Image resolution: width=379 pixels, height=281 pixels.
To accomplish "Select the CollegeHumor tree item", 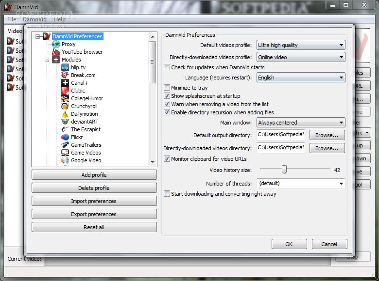I will (x=87, y=98).
